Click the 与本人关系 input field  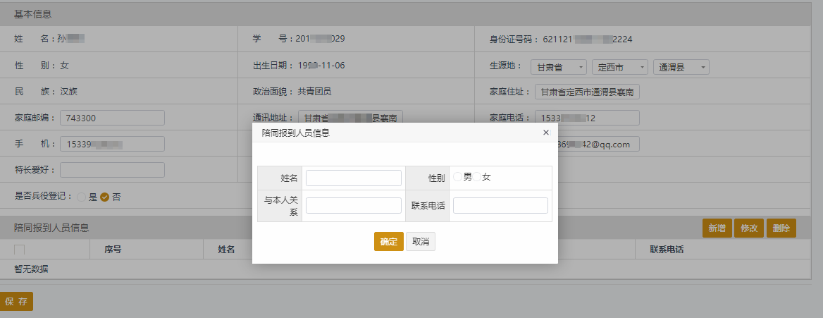click(354, 205)
